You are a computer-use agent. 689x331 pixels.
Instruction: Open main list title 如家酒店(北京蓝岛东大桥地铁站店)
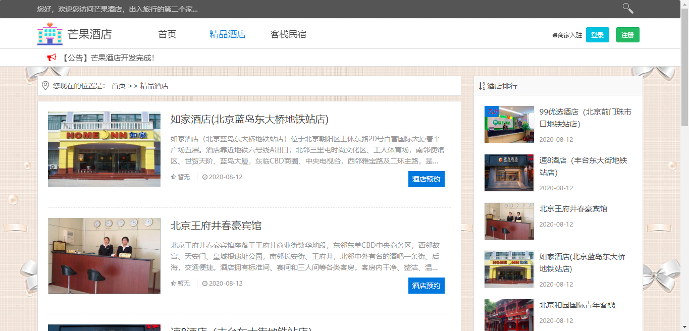pos(249,120)
